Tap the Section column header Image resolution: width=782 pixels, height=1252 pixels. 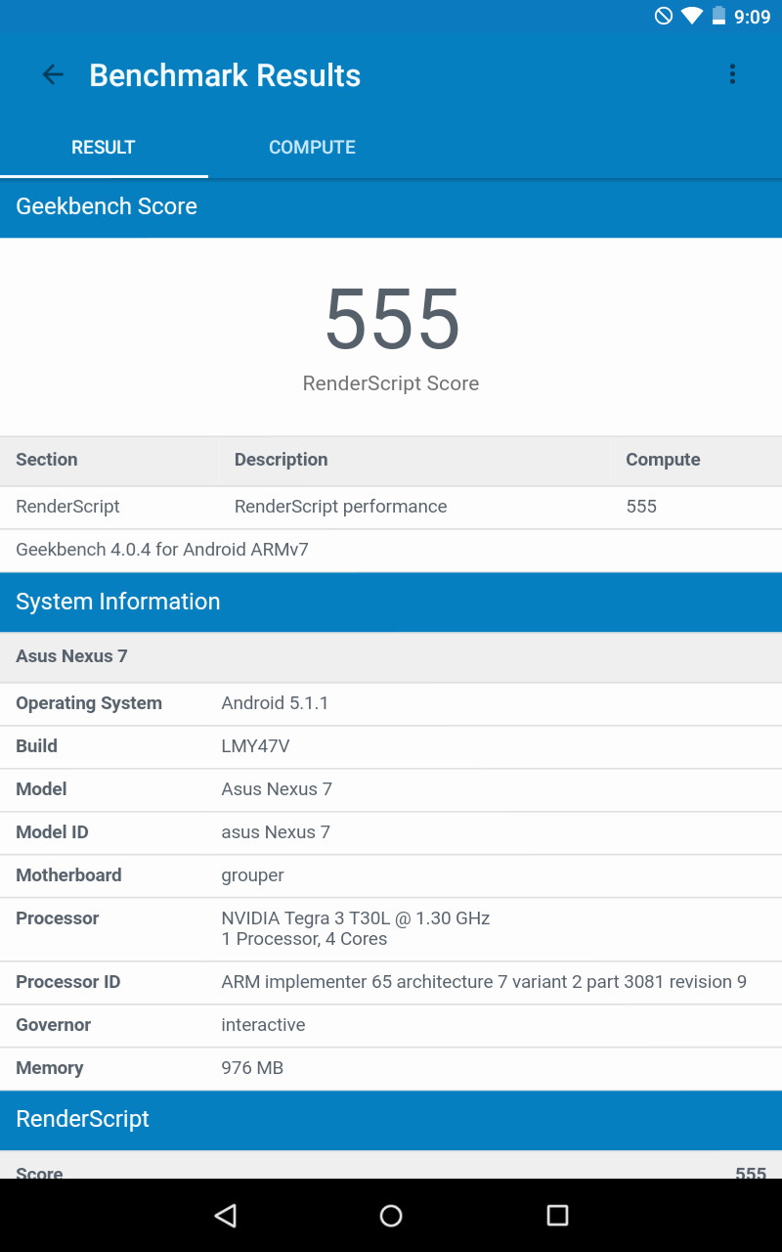[47, 460]
